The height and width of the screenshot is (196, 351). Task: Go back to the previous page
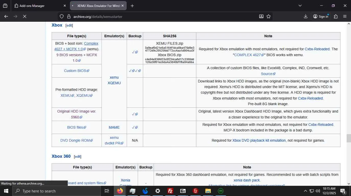point(6,16)
